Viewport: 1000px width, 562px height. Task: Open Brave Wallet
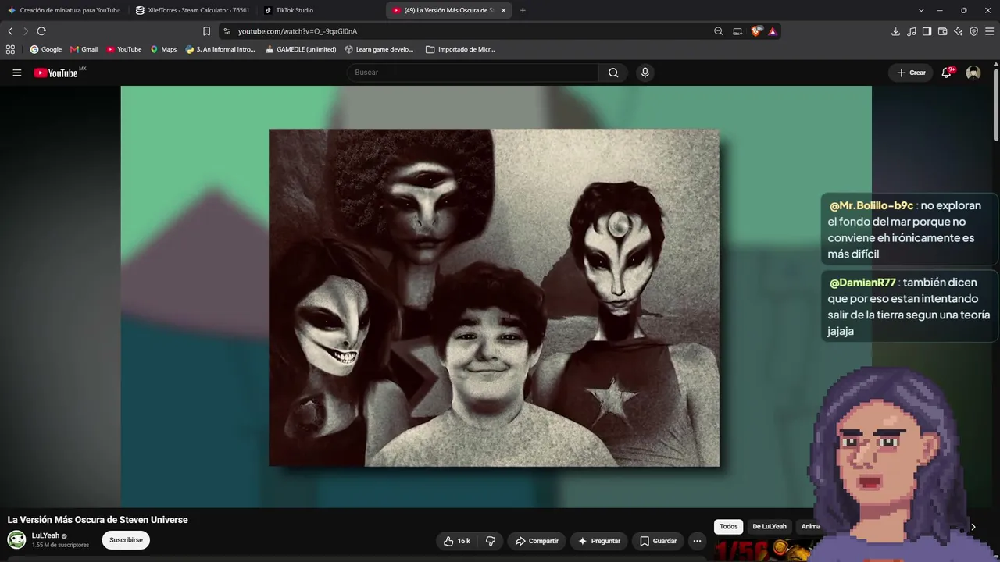942,31
